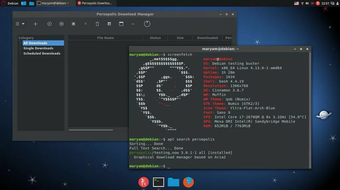The width and height of the screenshot is (340, 190).
Task: Minimize the Persepolis window
Action: click(x=220, y=14)
